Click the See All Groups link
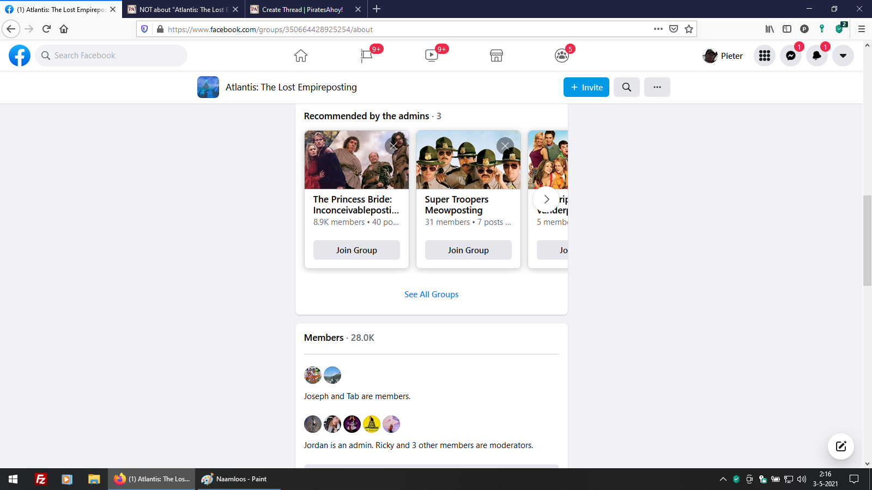 pos(431,295)
